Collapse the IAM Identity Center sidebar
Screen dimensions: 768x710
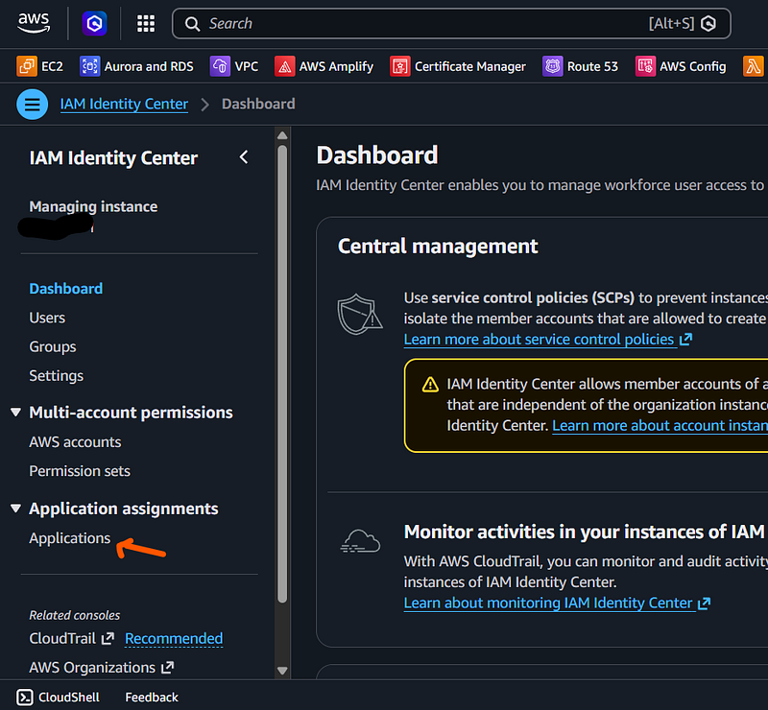click(x=244, y=156)
